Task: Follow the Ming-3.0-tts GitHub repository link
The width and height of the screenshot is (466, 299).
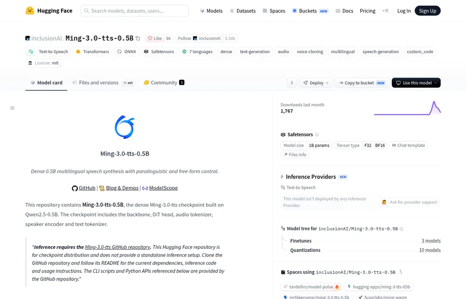Action: pos(118,247)
